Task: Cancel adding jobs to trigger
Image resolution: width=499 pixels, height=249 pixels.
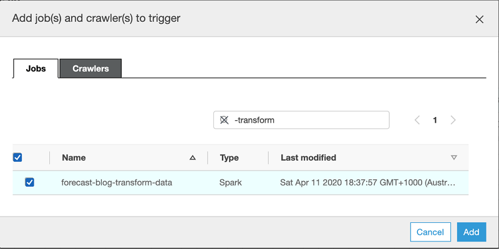Action: [x=430, y=232]
